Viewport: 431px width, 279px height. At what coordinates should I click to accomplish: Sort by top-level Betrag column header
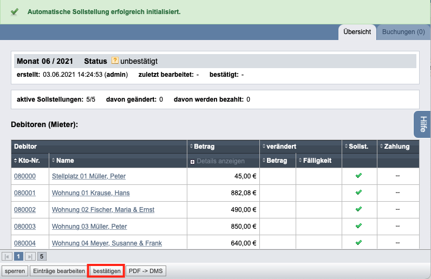[202, 147]
